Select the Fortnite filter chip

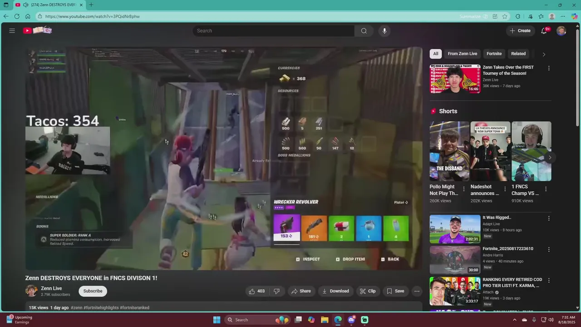coord(494,54)
